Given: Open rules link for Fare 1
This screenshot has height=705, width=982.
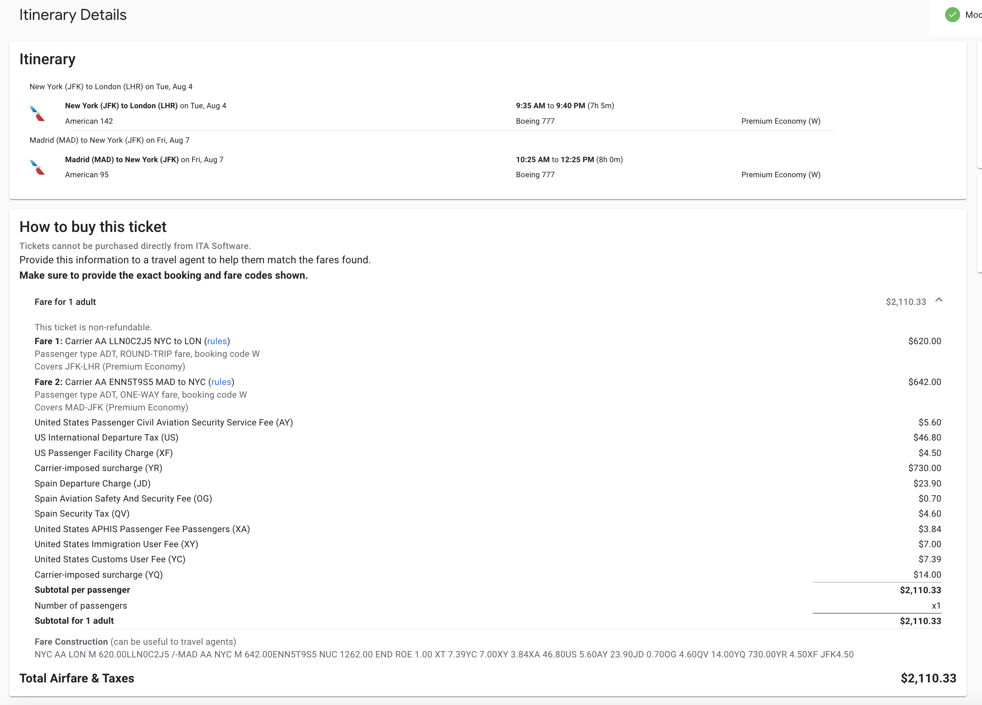Looking at the screenshot, I should (x=217, y=341).
